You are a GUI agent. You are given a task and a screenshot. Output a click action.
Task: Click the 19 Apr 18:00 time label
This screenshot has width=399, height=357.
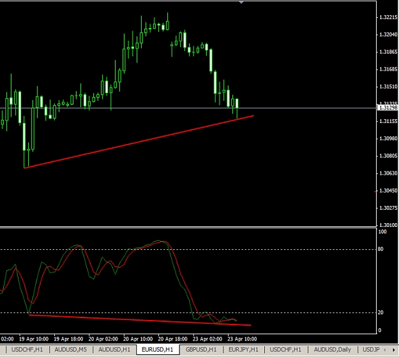point(68,339)
